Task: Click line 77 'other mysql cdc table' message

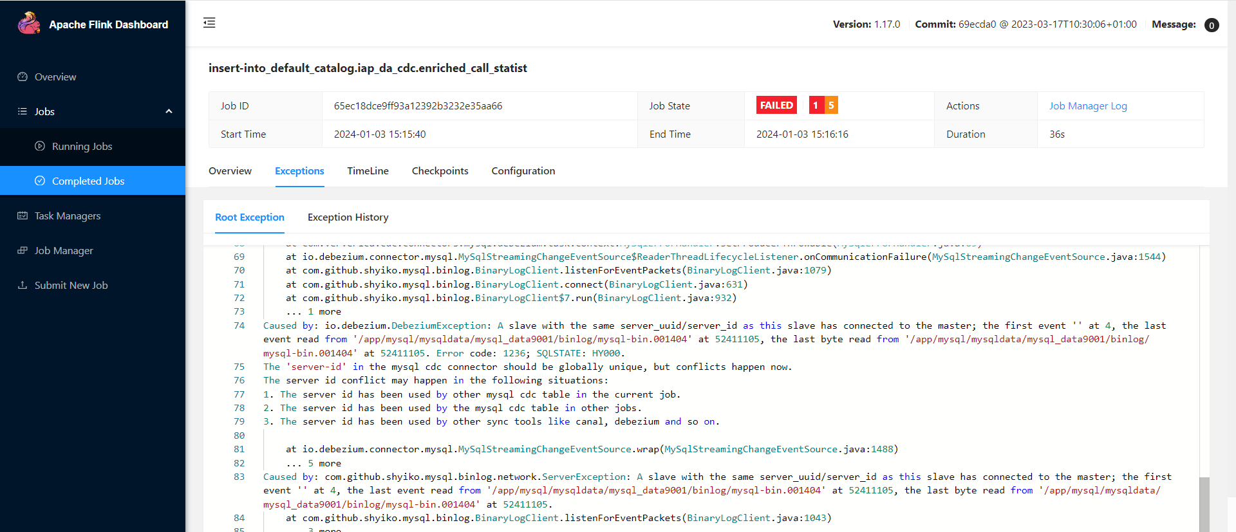Action: click(x=472, y=394)
